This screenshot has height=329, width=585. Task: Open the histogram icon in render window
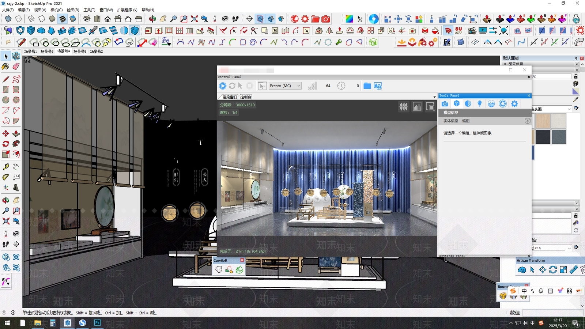tap(417, 107)
